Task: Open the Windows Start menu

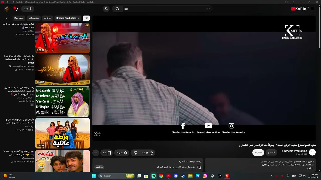Action: 94,176
